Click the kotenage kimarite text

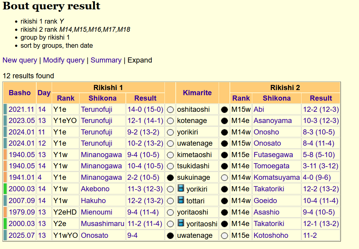point(192,121)
